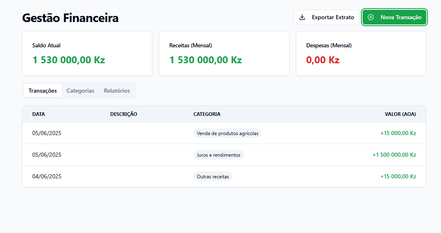Click the Despesas value 0,00 Kz
This screenshot has height=233, width=441.
323,60
